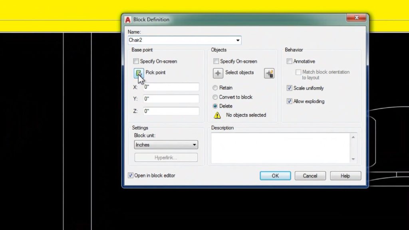Image resolution: width=409 pixels, height=230 pixels.
Task: Cancel the Block Definition dialog
Action: tap(310, 175)
